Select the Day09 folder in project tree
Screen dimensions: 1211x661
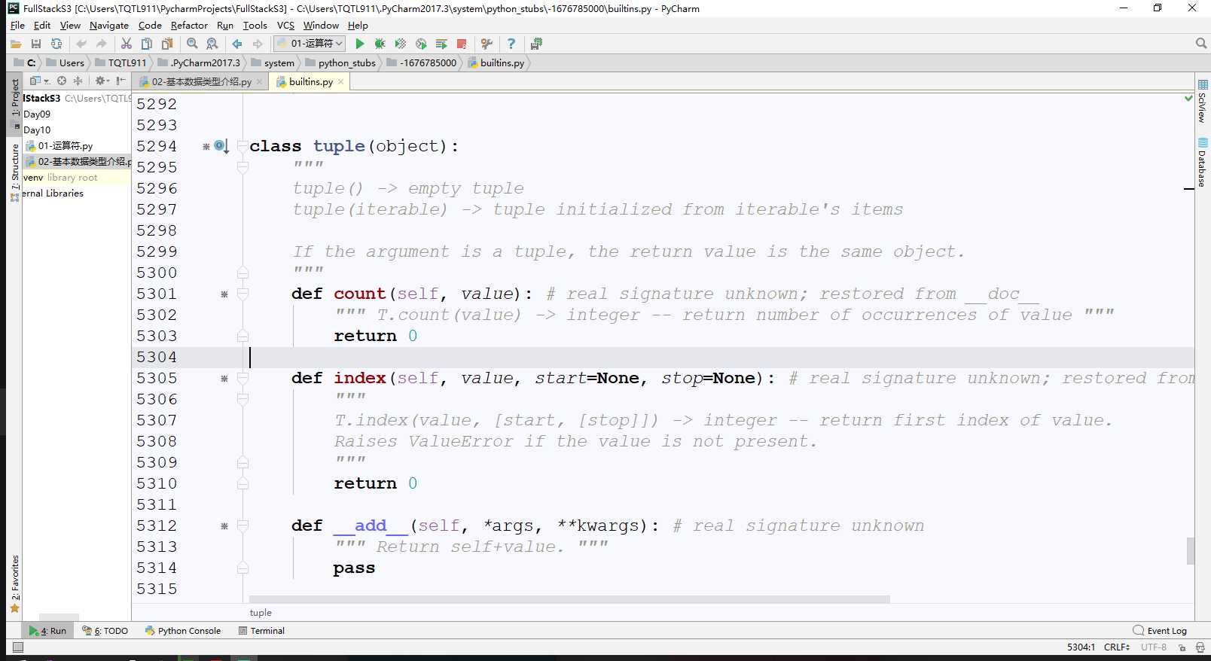(37, 114)
